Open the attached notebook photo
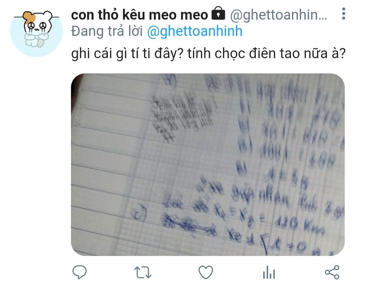The width and height of the screenshot is (365, 286). pyautogui.click(x=208, y=164)
